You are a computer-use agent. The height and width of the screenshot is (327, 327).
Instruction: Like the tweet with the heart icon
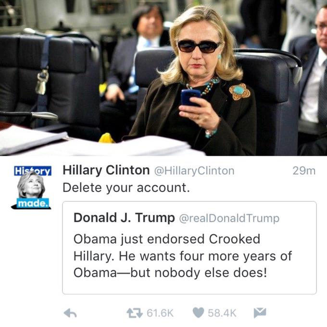coord(198,313)
